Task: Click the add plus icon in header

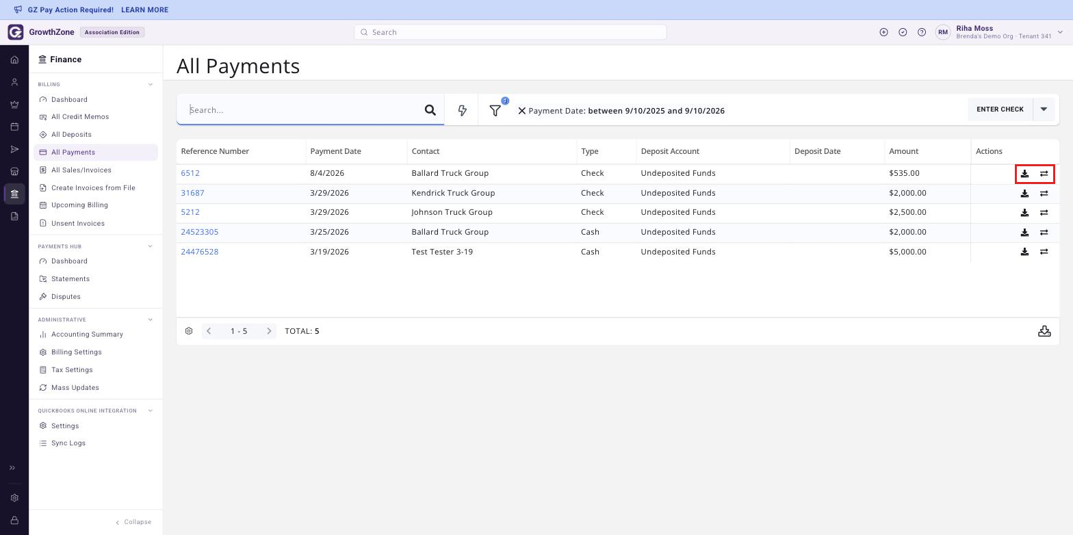Action: (883, 32)
